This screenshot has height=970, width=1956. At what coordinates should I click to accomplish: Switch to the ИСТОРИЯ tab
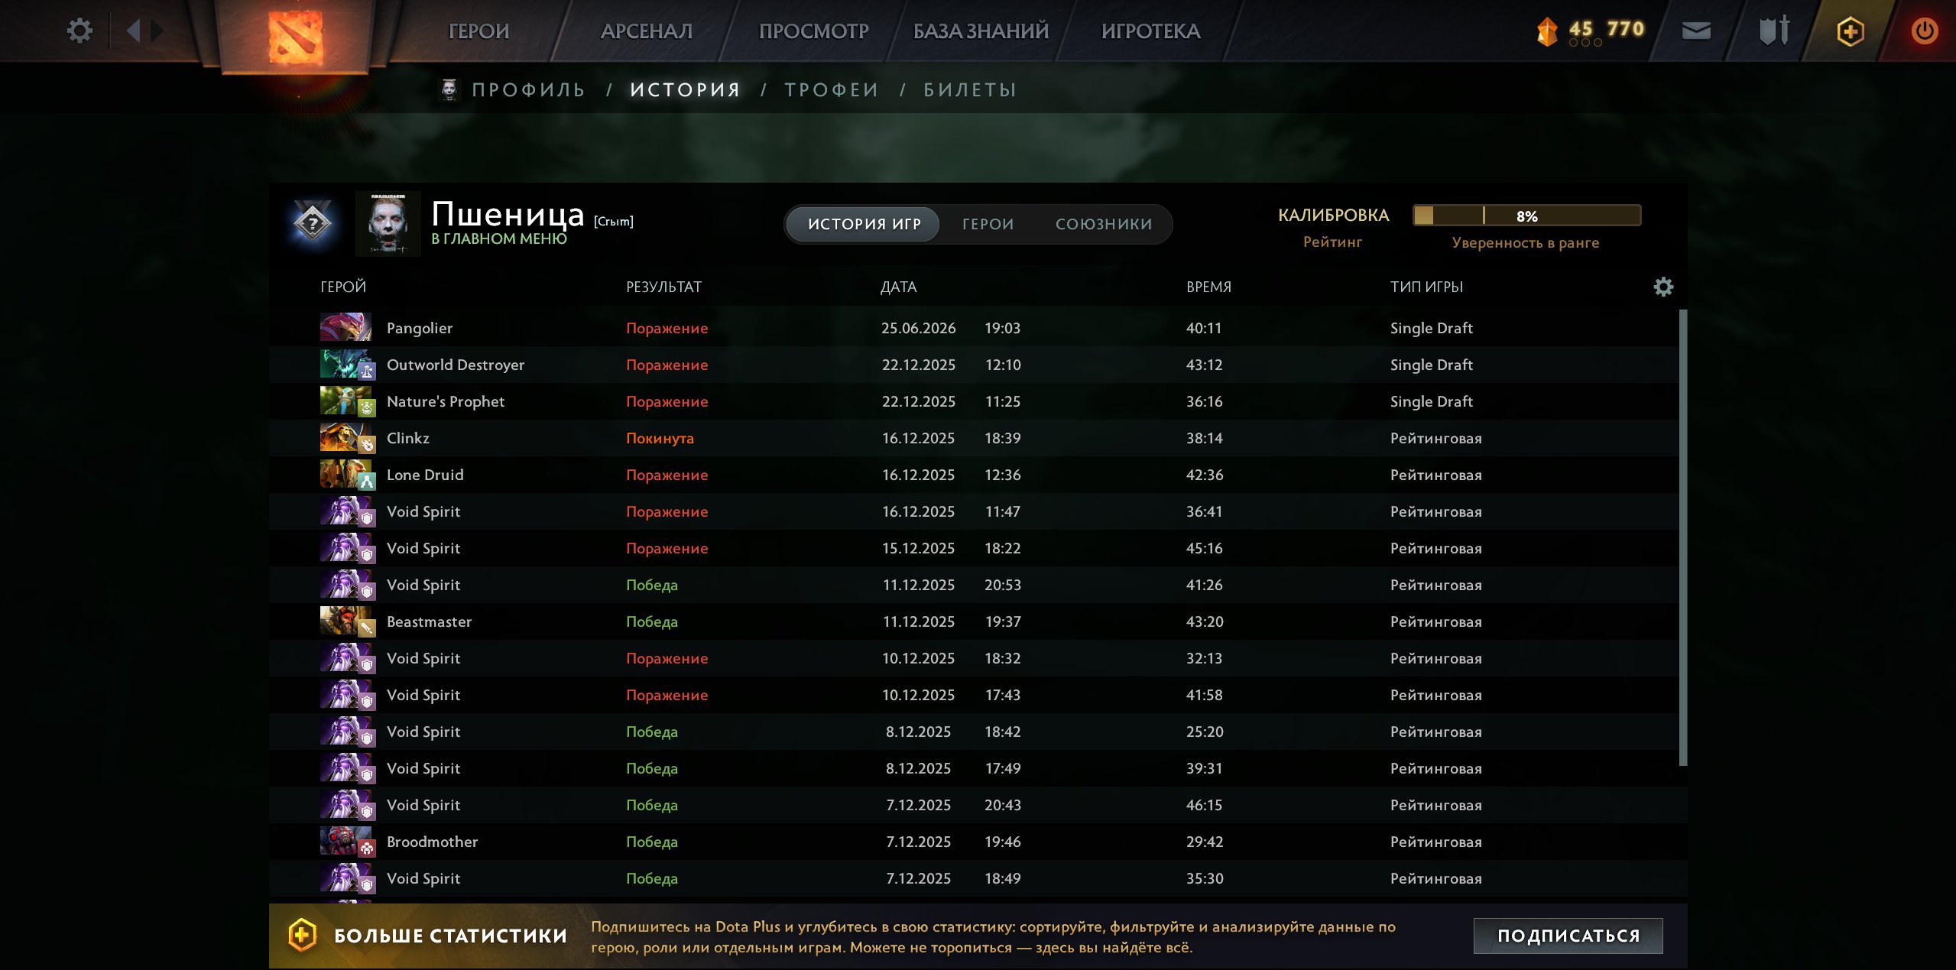click(x=685, y=89)
